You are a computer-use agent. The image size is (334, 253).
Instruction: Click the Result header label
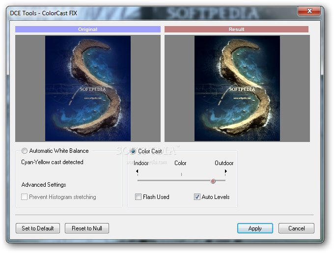[x=236, y=29]
